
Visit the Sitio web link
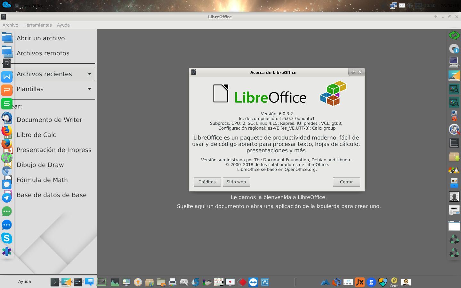[x=236, y=182]
